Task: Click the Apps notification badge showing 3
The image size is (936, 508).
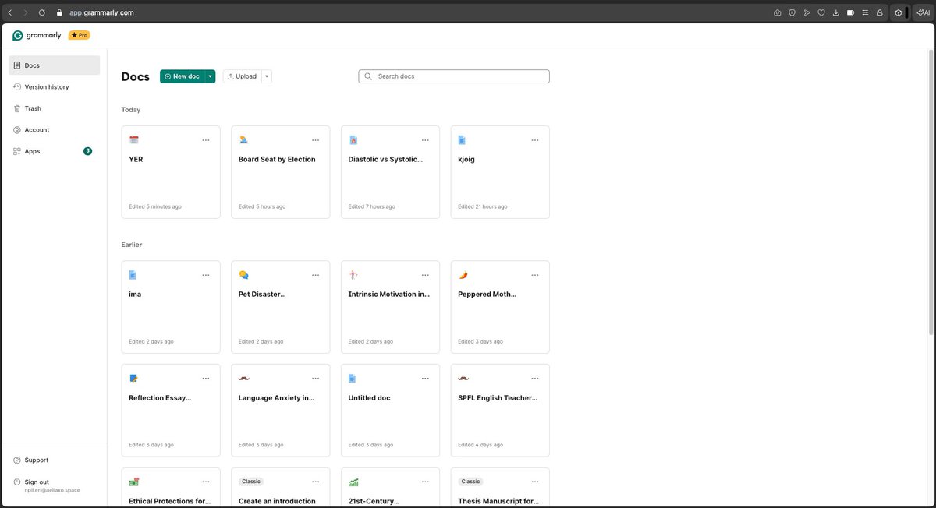Action: pos(87,151)
